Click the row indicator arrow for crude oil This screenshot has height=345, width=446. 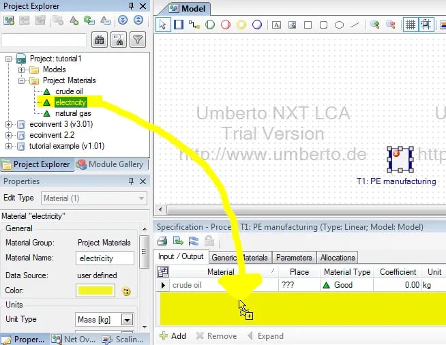click(x=163, y=285)
